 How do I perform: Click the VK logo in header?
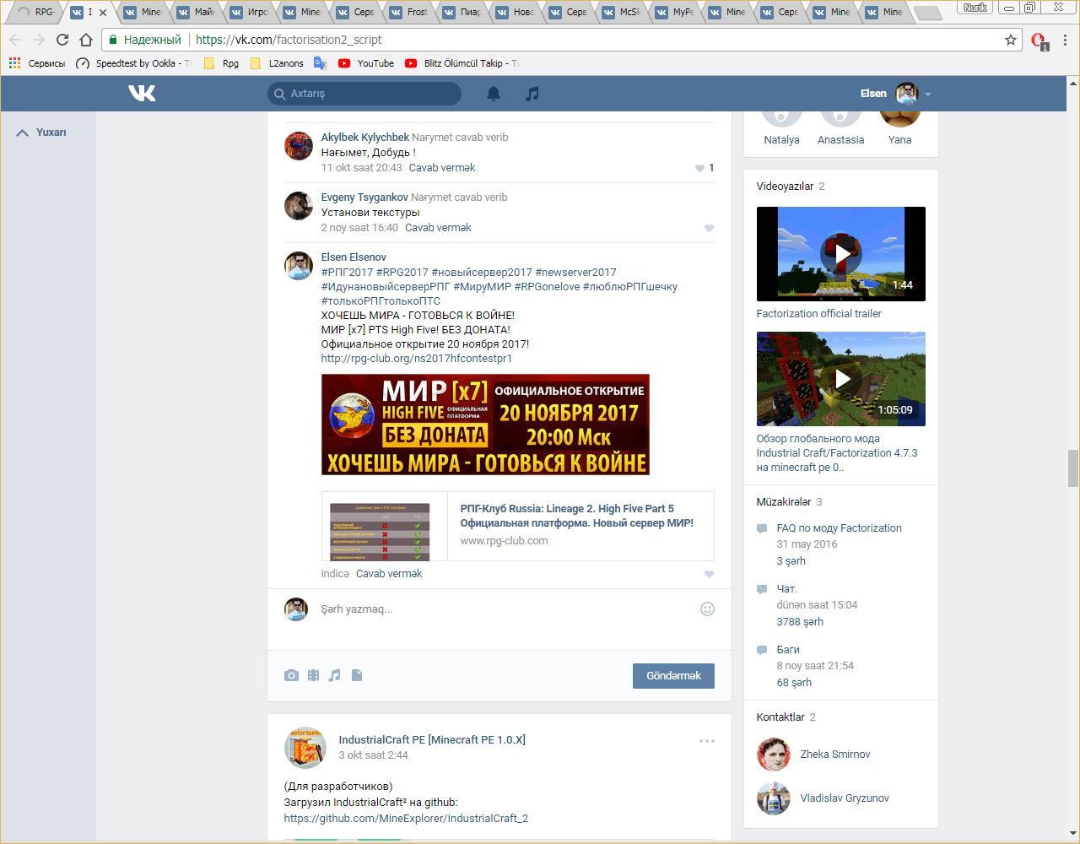(142, 93)
